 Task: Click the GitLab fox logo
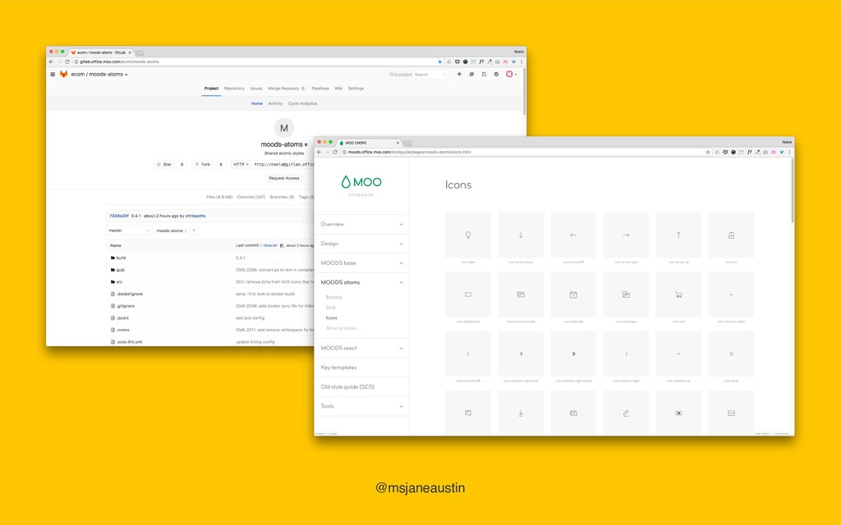[63, 74]
